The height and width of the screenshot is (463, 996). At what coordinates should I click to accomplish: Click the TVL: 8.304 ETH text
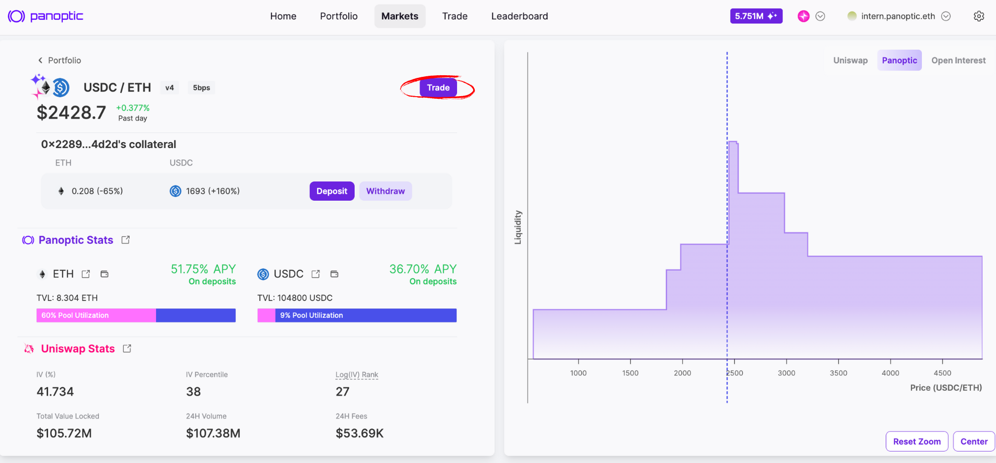[x=67, y=298]
